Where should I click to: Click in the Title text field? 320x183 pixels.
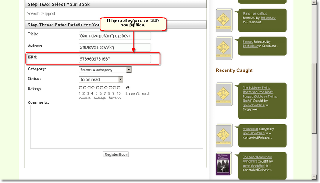(x=114, y=36)
